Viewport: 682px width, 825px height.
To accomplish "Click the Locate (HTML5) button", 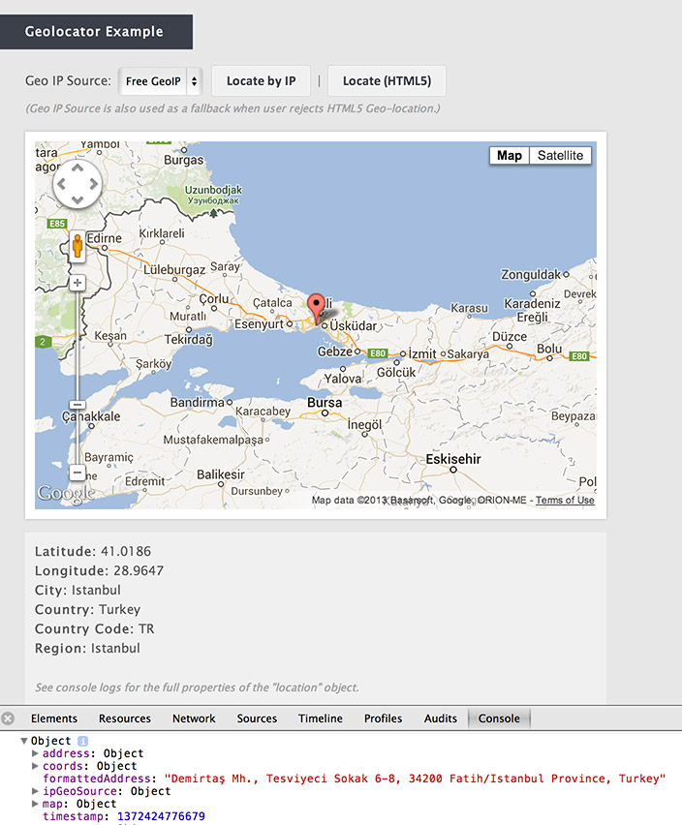I will pos(387,81).
